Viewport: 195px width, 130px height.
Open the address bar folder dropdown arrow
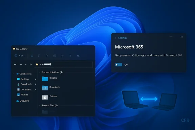40,64
